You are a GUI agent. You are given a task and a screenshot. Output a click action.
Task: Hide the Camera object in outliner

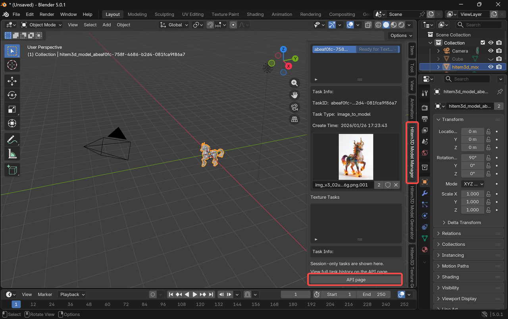[x=491, y=51]
